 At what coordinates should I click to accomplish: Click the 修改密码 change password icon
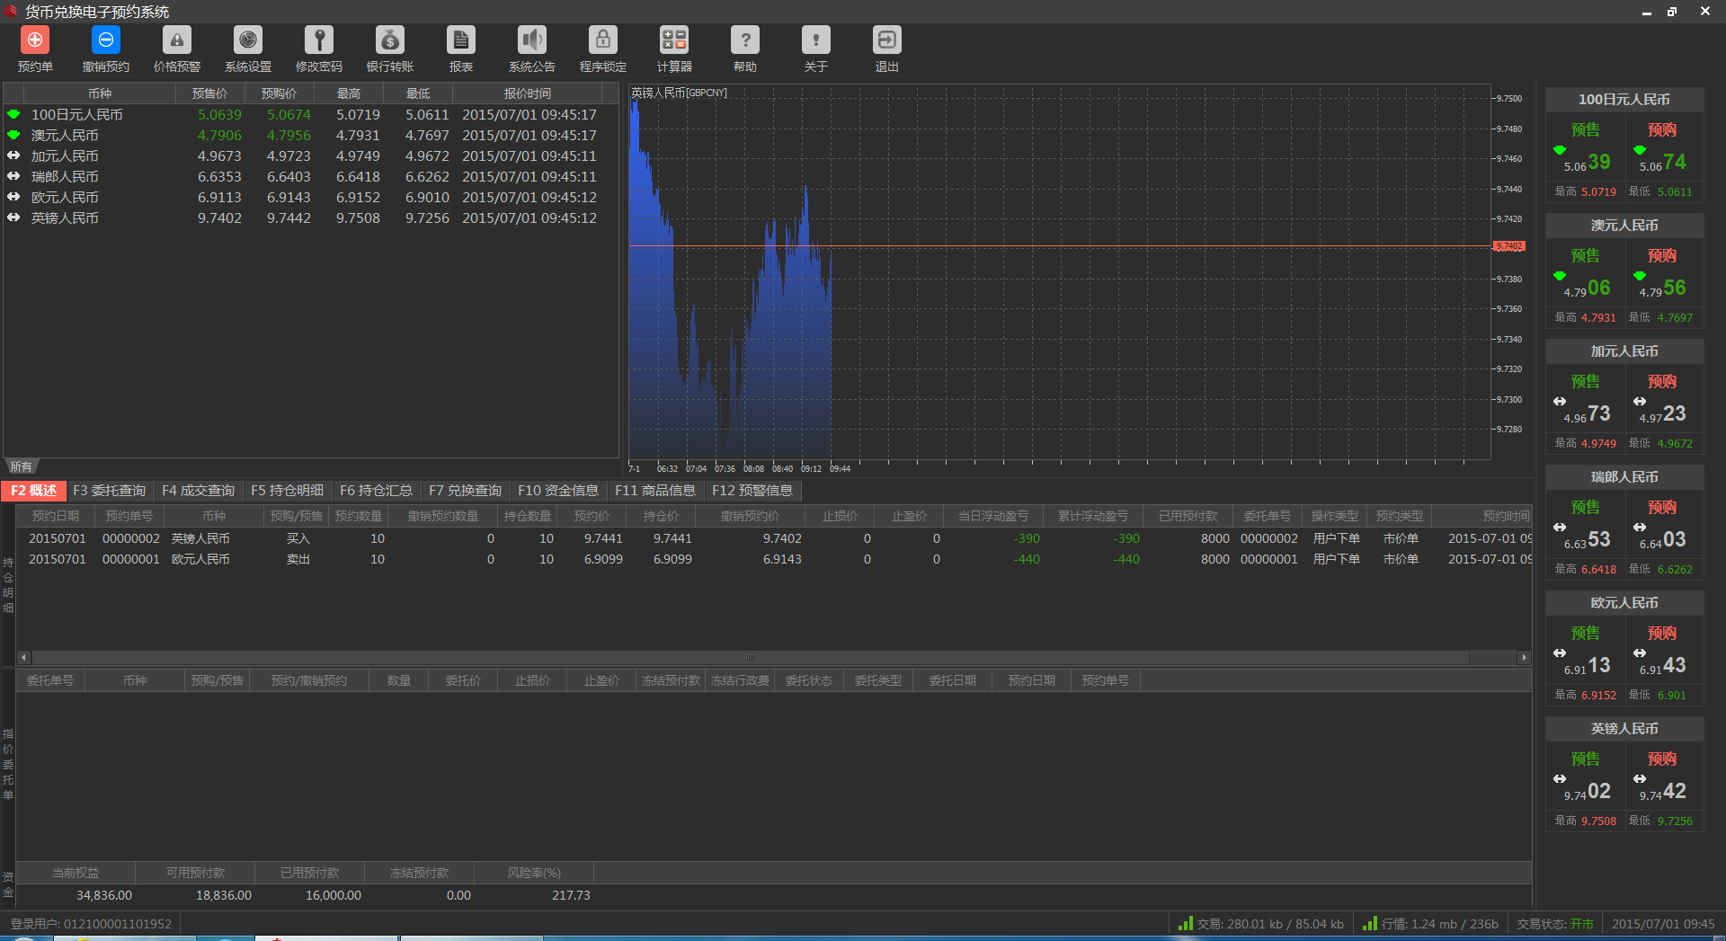[x=318, y=41]
